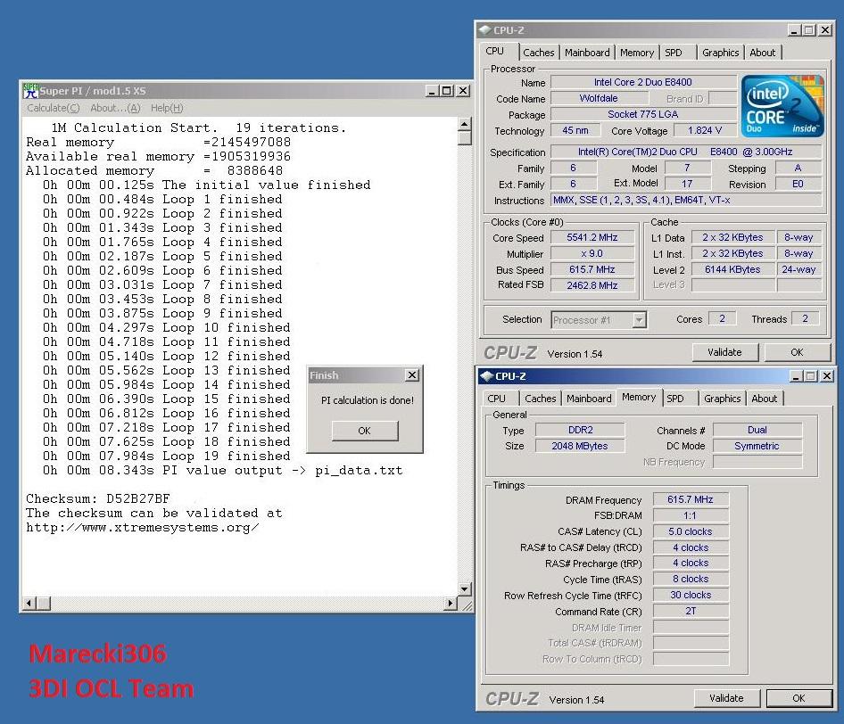This screenshot has height=724, width=844.
Task: Maximize the Super PI window
Action: click(446, 91)
